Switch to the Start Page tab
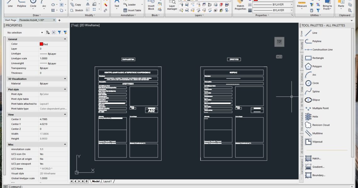358x188 pixels. coord(10,20)
